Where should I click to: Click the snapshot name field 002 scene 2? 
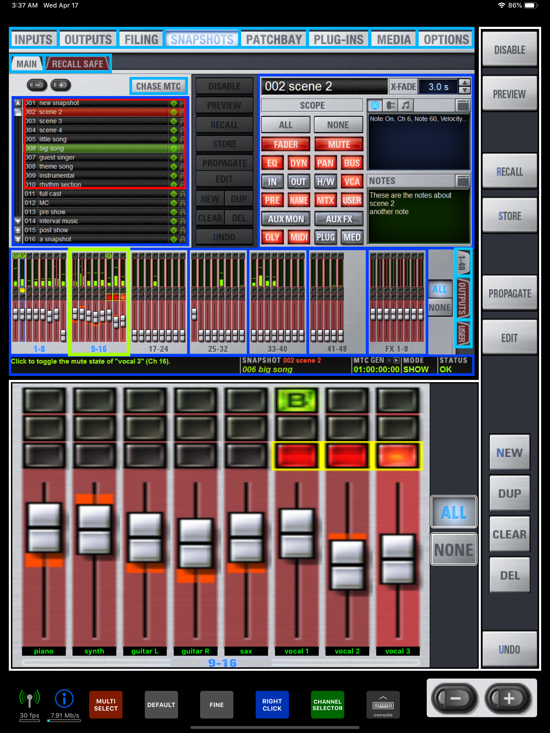tap(325, 87)
